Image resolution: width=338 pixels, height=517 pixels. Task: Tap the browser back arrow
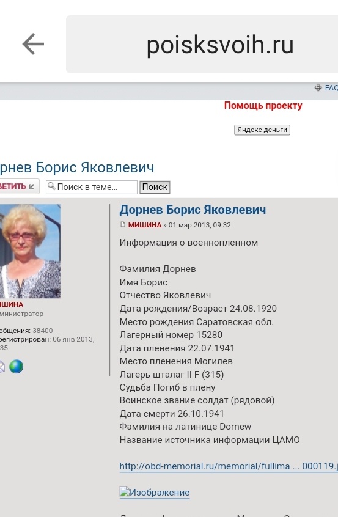click(x=33, y=44)
